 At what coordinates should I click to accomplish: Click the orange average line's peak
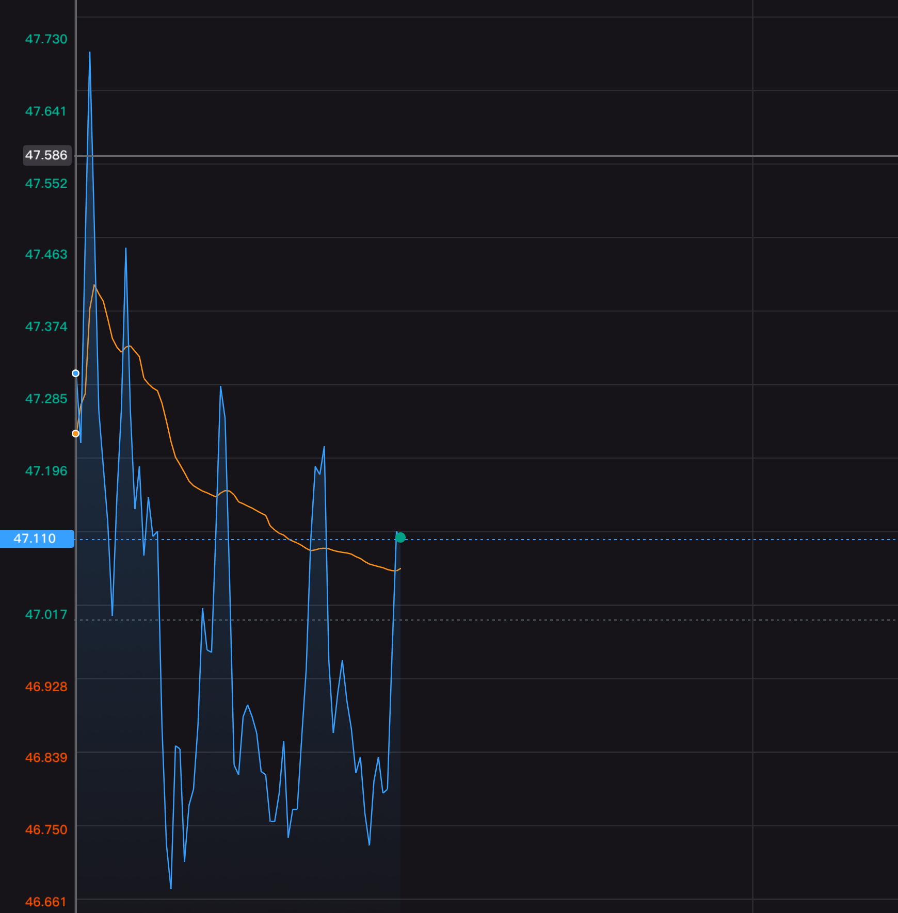tap(94, 285)
